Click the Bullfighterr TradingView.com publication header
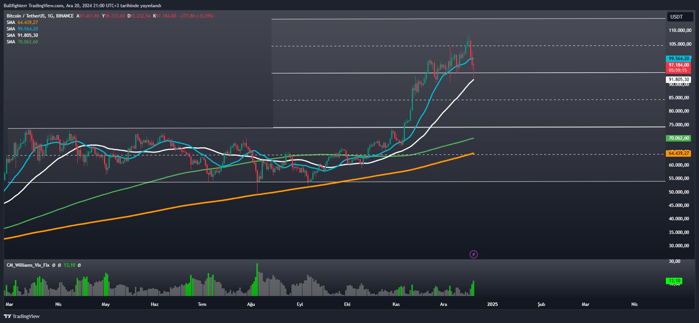This screenshot has height=323, width=699. (x=82, y=6)
